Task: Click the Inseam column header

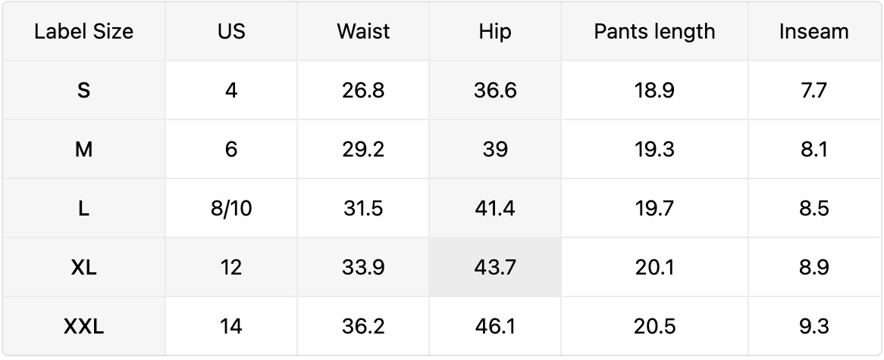Action: [813, 32]
